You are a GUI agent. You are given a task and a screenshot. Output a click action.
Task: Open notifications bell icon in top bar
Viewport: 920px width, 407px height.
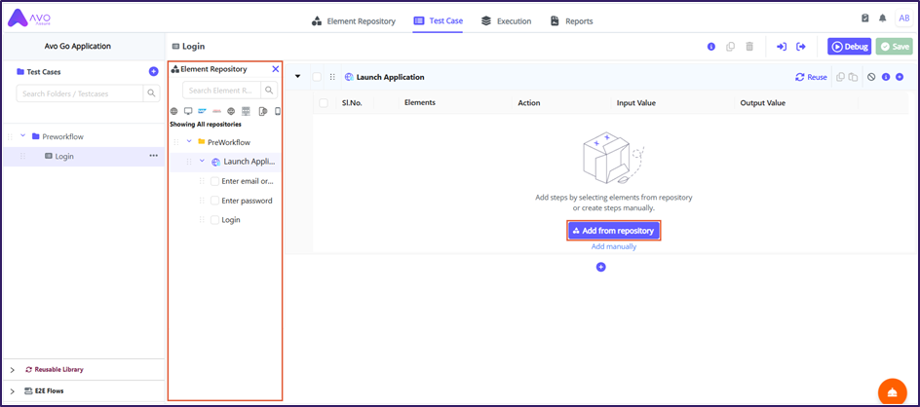pos(883,18)
